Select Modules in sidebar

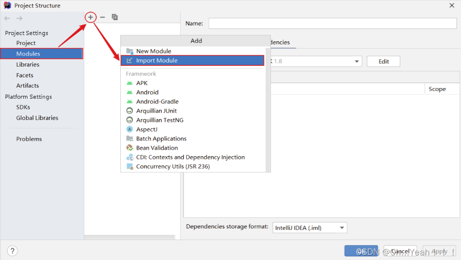42,54
